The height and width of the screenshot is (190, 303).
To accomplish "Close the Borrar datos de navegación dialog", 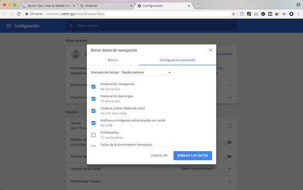I will pyautogui.click(x=211, y=50).
